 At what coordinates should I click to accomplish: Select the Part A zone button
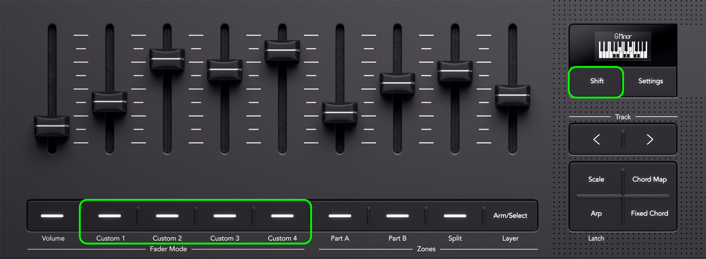[x=340, y=215]
